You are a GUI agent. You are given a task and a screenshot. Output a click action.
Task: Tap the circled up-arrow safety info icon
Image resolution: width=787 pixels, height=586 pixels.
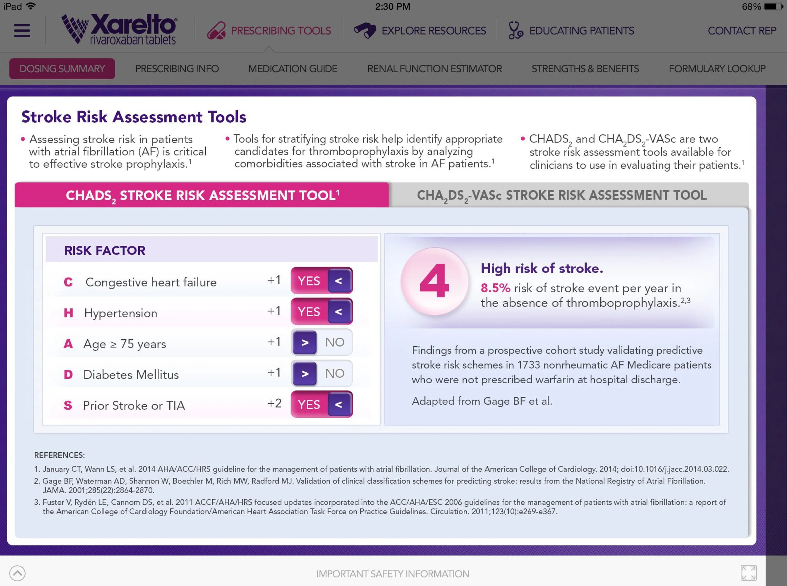[x=17, y=573]
